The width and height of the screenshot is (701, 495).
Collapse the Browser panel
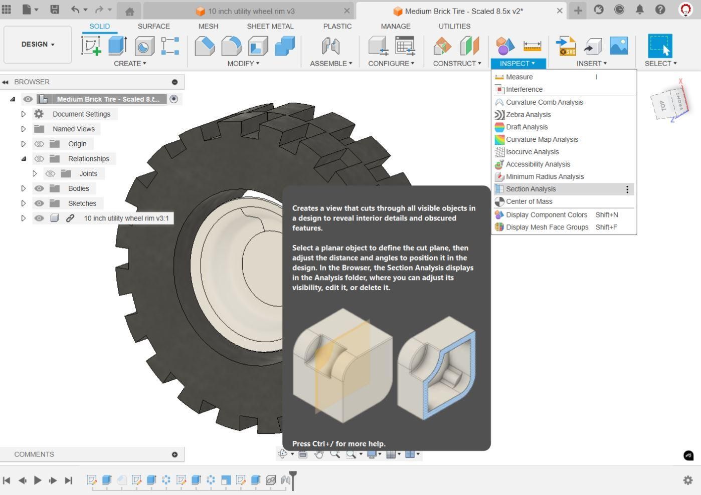pyautogui.click(x=5, y=82)
